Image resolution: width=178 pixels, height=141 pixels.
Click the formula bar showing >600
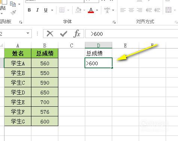pyautogui.click(x=132, y=34)
